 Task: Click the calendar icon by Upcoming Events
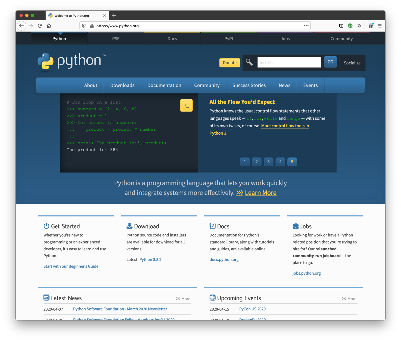(x=212, y=298)
